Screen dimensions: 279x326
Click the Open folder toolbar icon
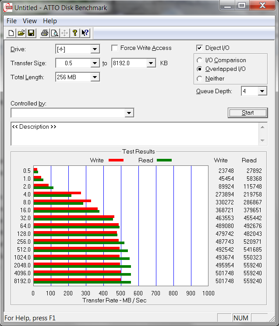click(21, 33)
